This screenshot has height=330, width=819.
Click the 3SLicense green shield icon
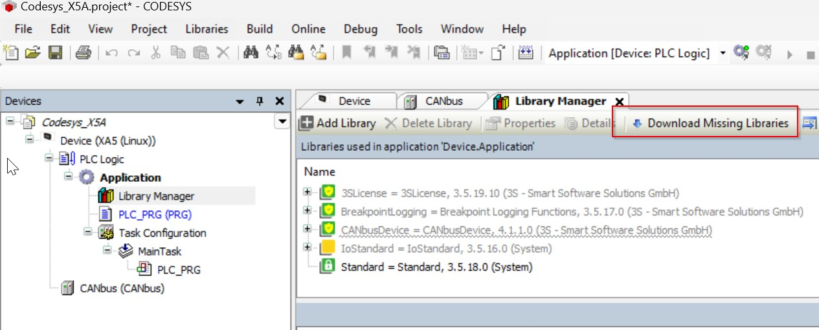click(328, 192)
